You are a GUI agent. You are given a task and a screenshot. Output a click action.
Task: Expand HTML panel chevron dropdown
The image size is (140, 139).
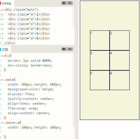[x=70, y=3]
